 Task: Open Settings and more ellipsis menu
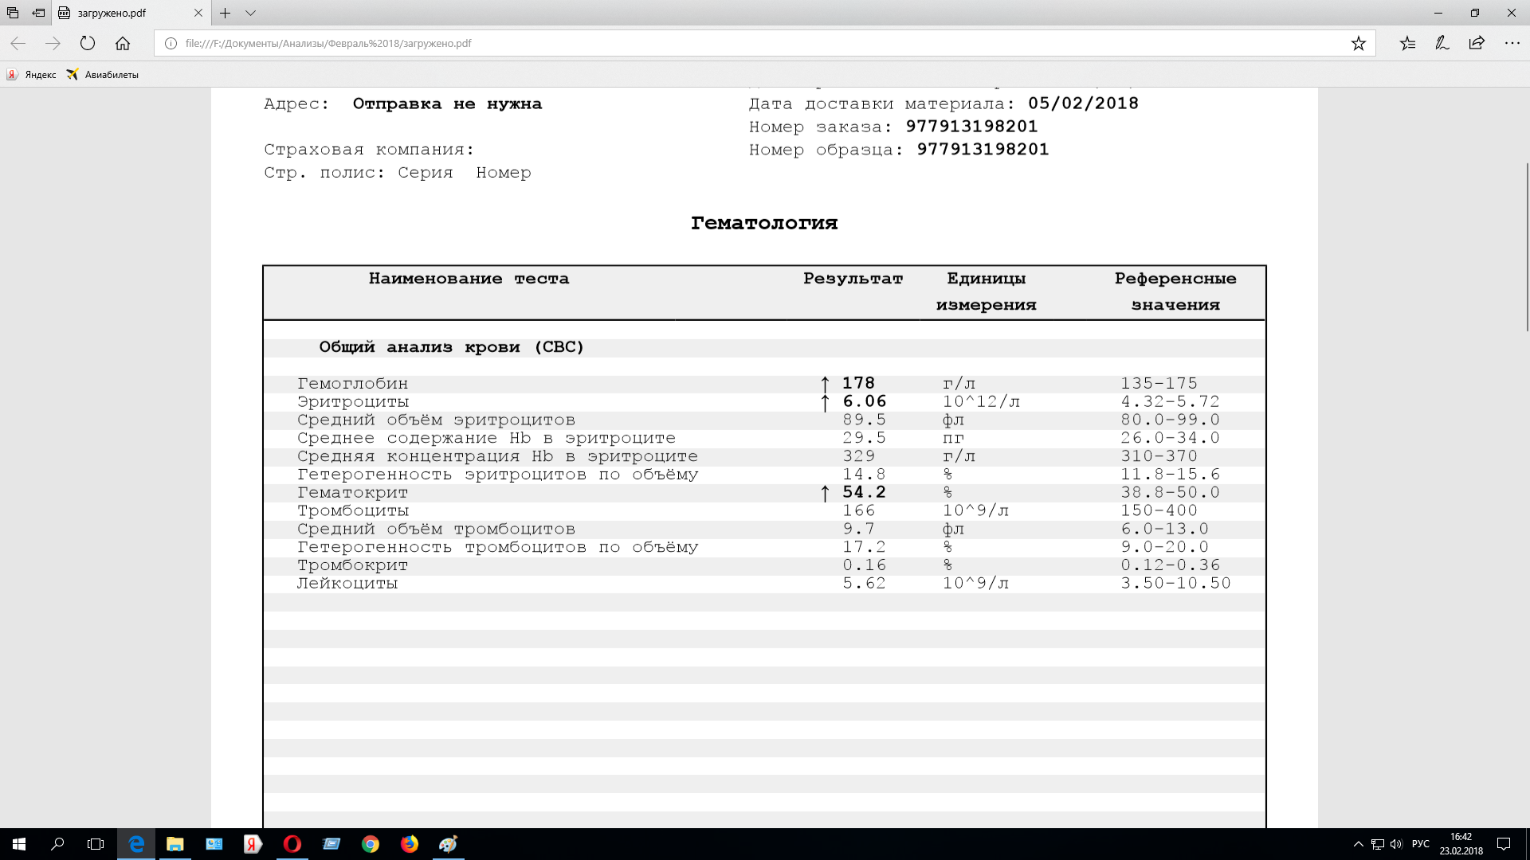1512,44
